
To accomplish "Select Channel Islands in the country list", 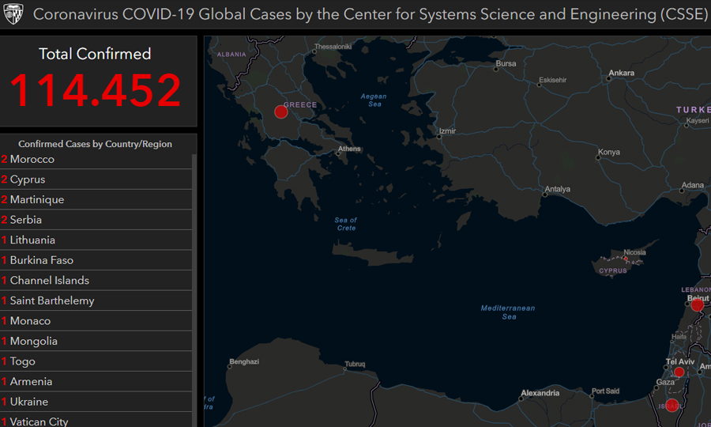I will pyautogui.click(x=96, y=281).
